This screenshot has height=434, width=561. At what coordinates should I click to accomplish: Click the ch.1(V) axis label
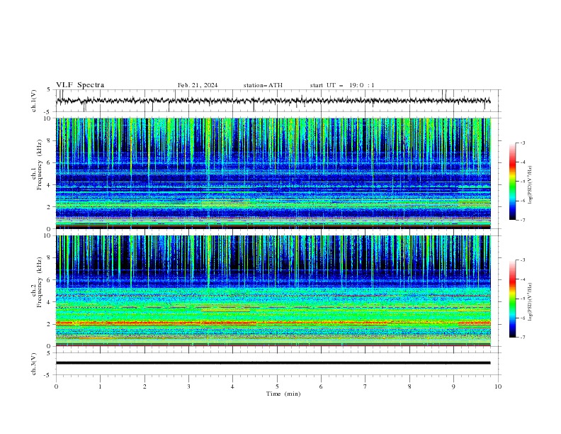pyautogui.click(x=34, y=101)
